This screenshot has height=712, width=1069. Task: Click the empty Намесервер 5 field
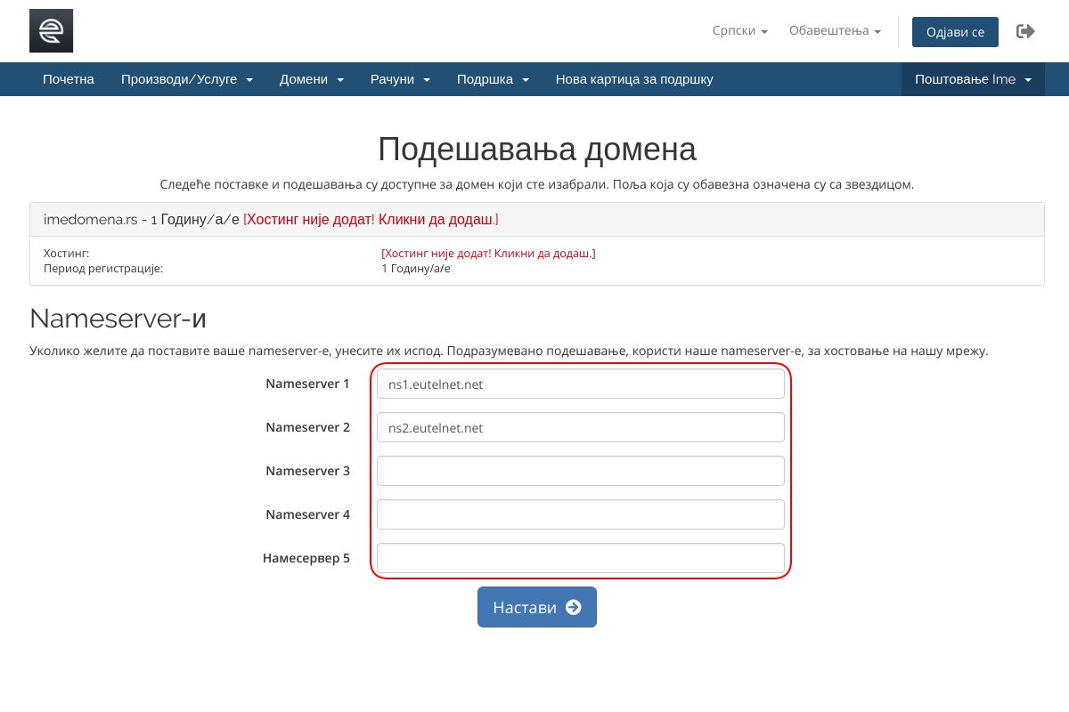pos(581,558)
